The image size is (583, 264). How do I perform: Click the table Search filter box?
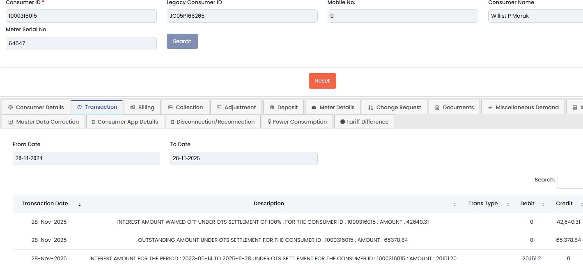coord(570,182)
